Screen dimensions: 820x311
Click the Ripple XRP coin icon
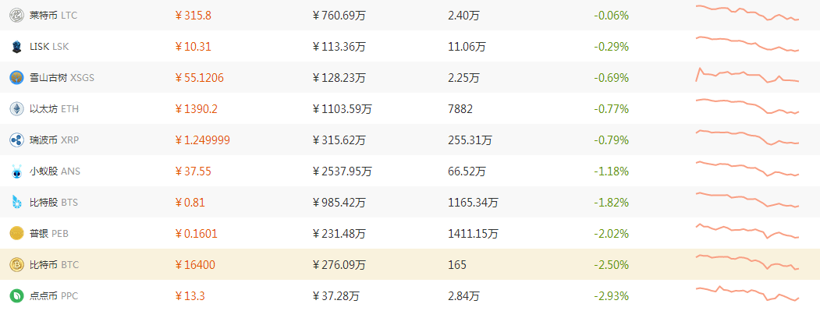click(x=16, y=140)
